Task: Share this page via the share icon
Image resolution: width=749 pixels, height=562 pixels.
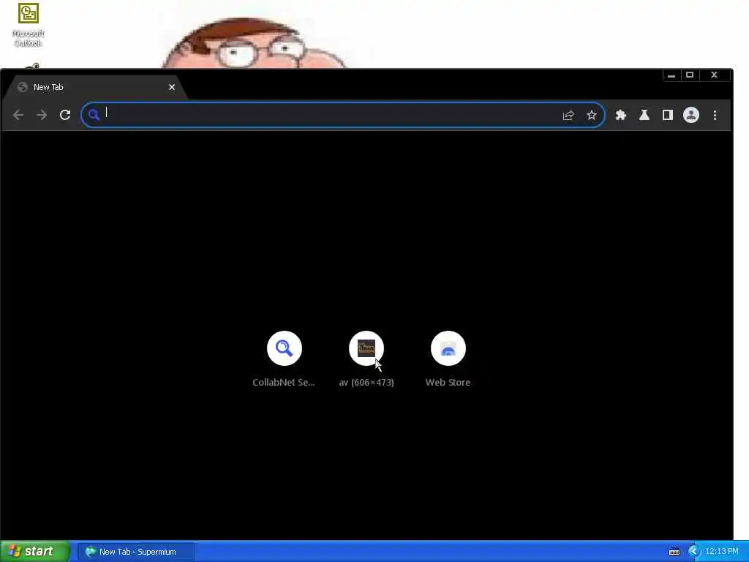Action: coord(568,115)
